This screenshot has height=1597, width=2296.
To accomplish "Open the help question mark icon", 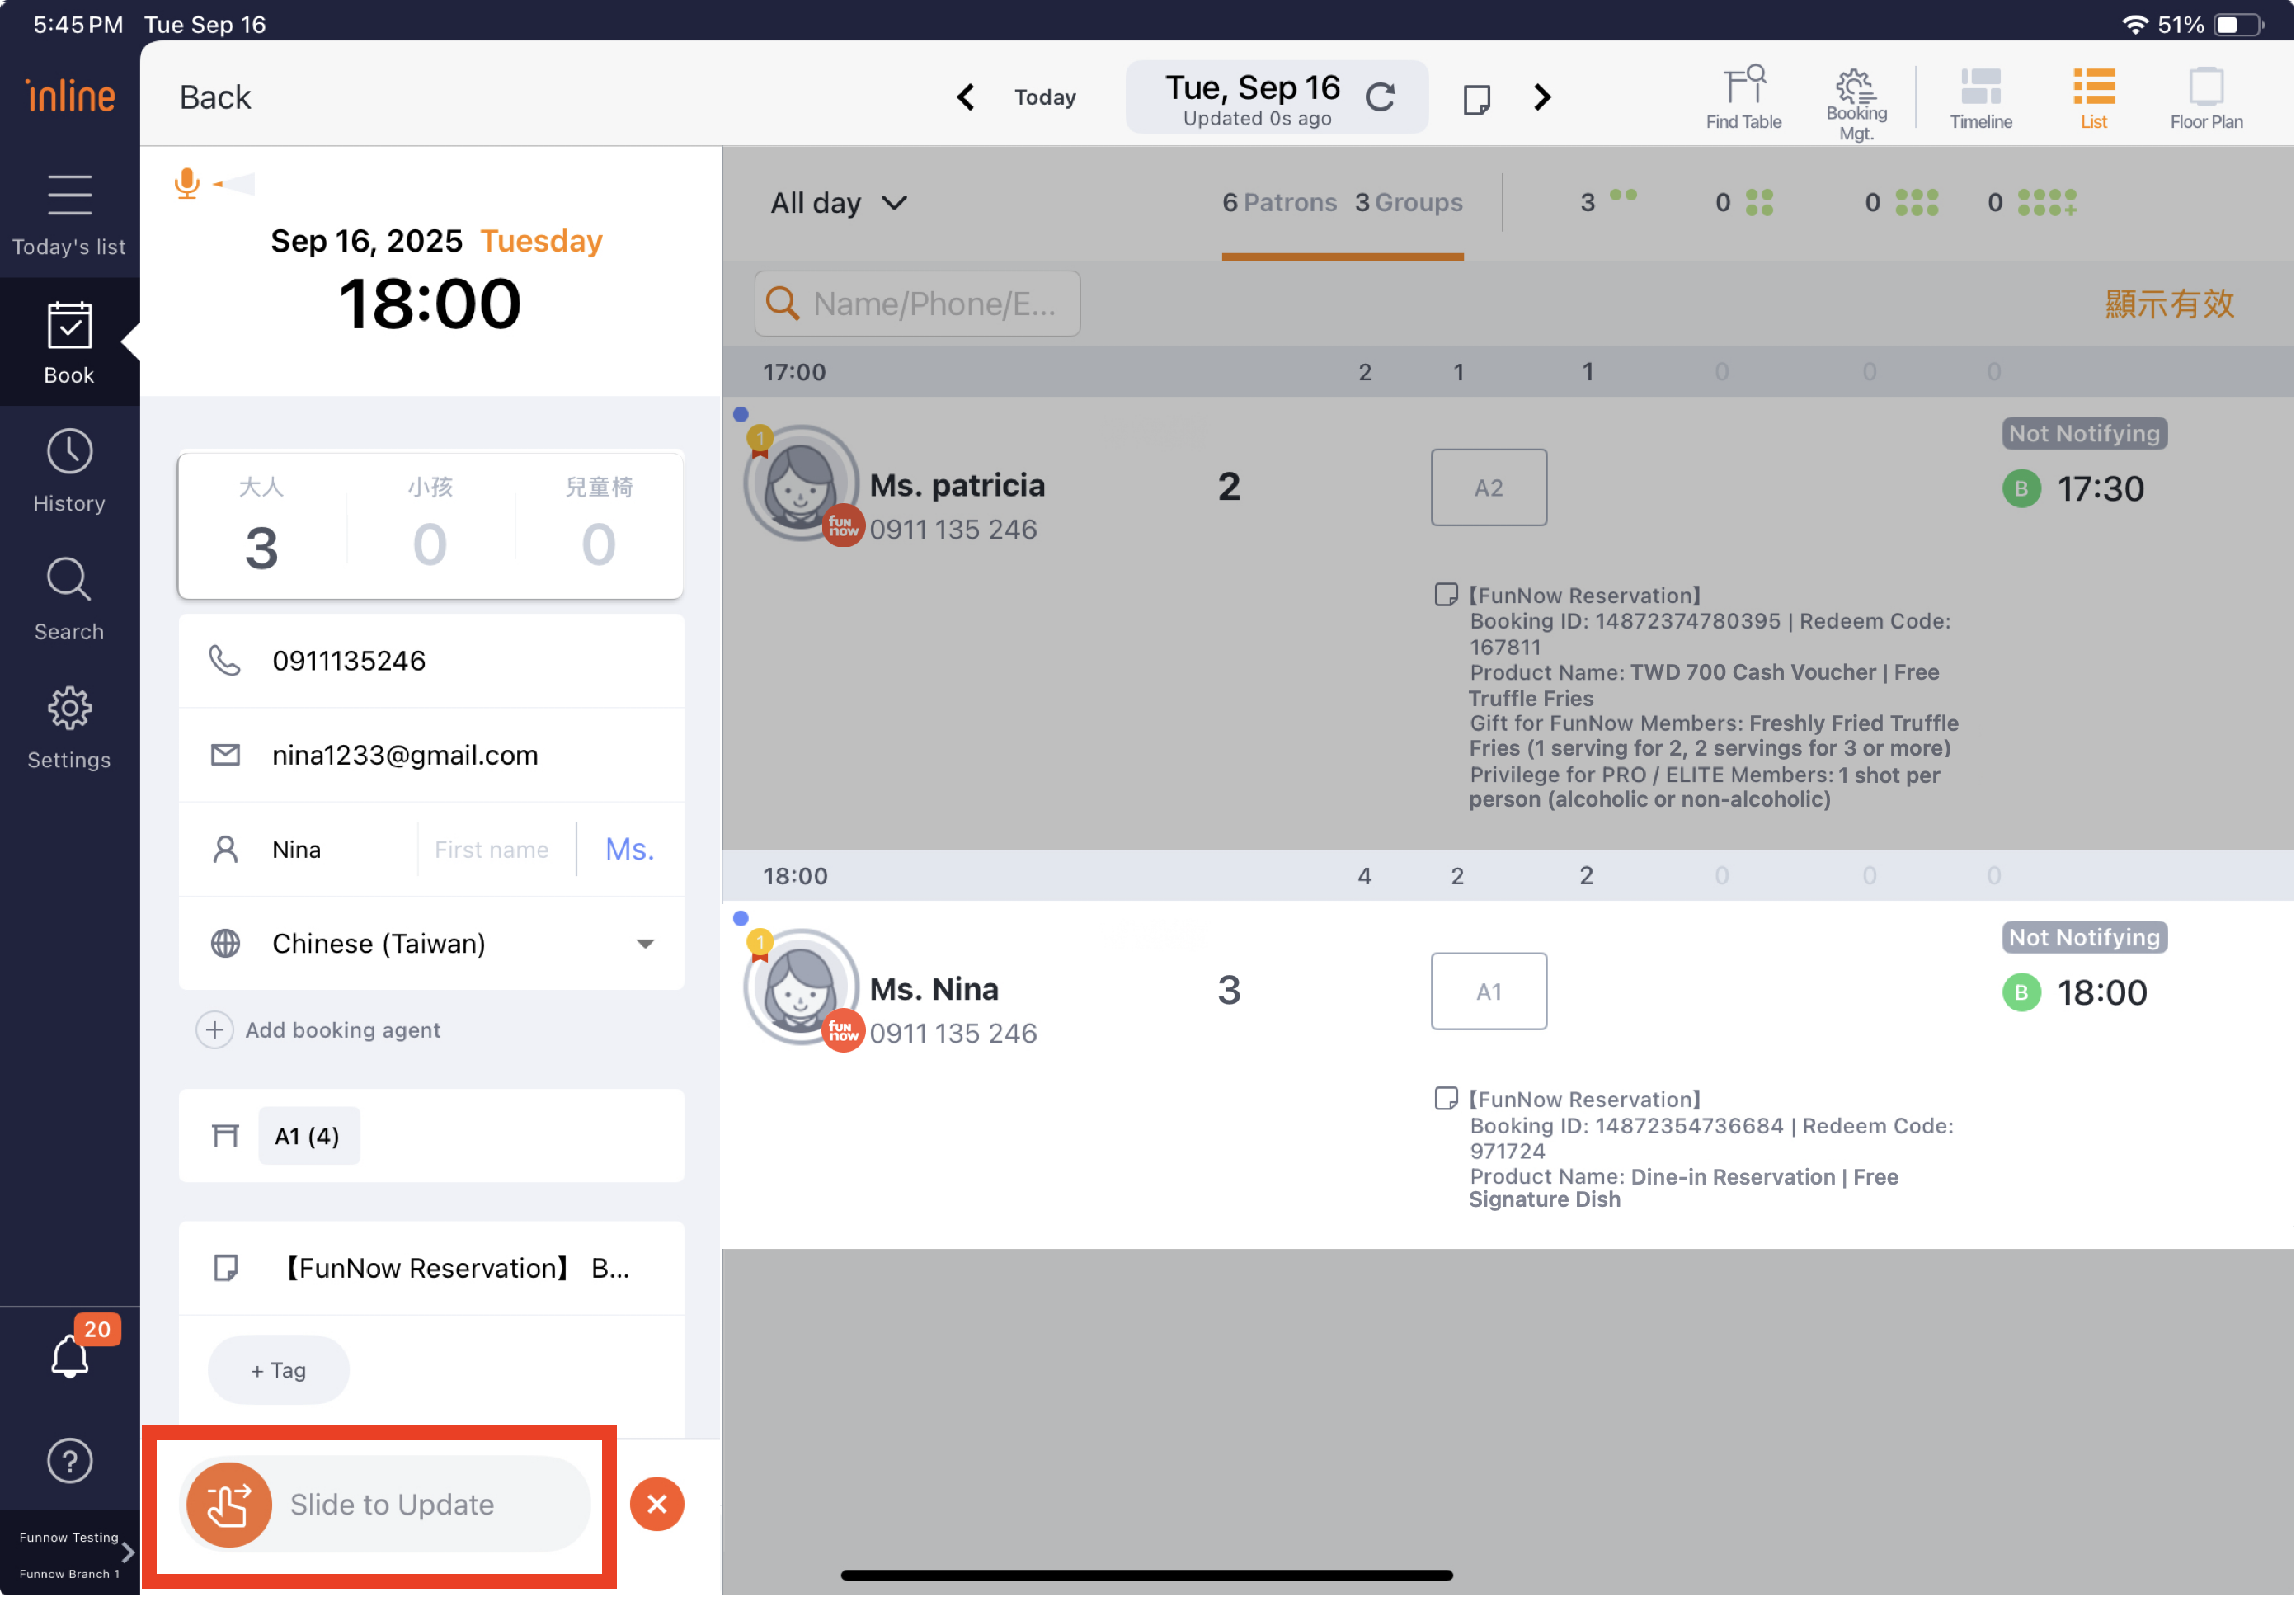I will click(70, 1461).
